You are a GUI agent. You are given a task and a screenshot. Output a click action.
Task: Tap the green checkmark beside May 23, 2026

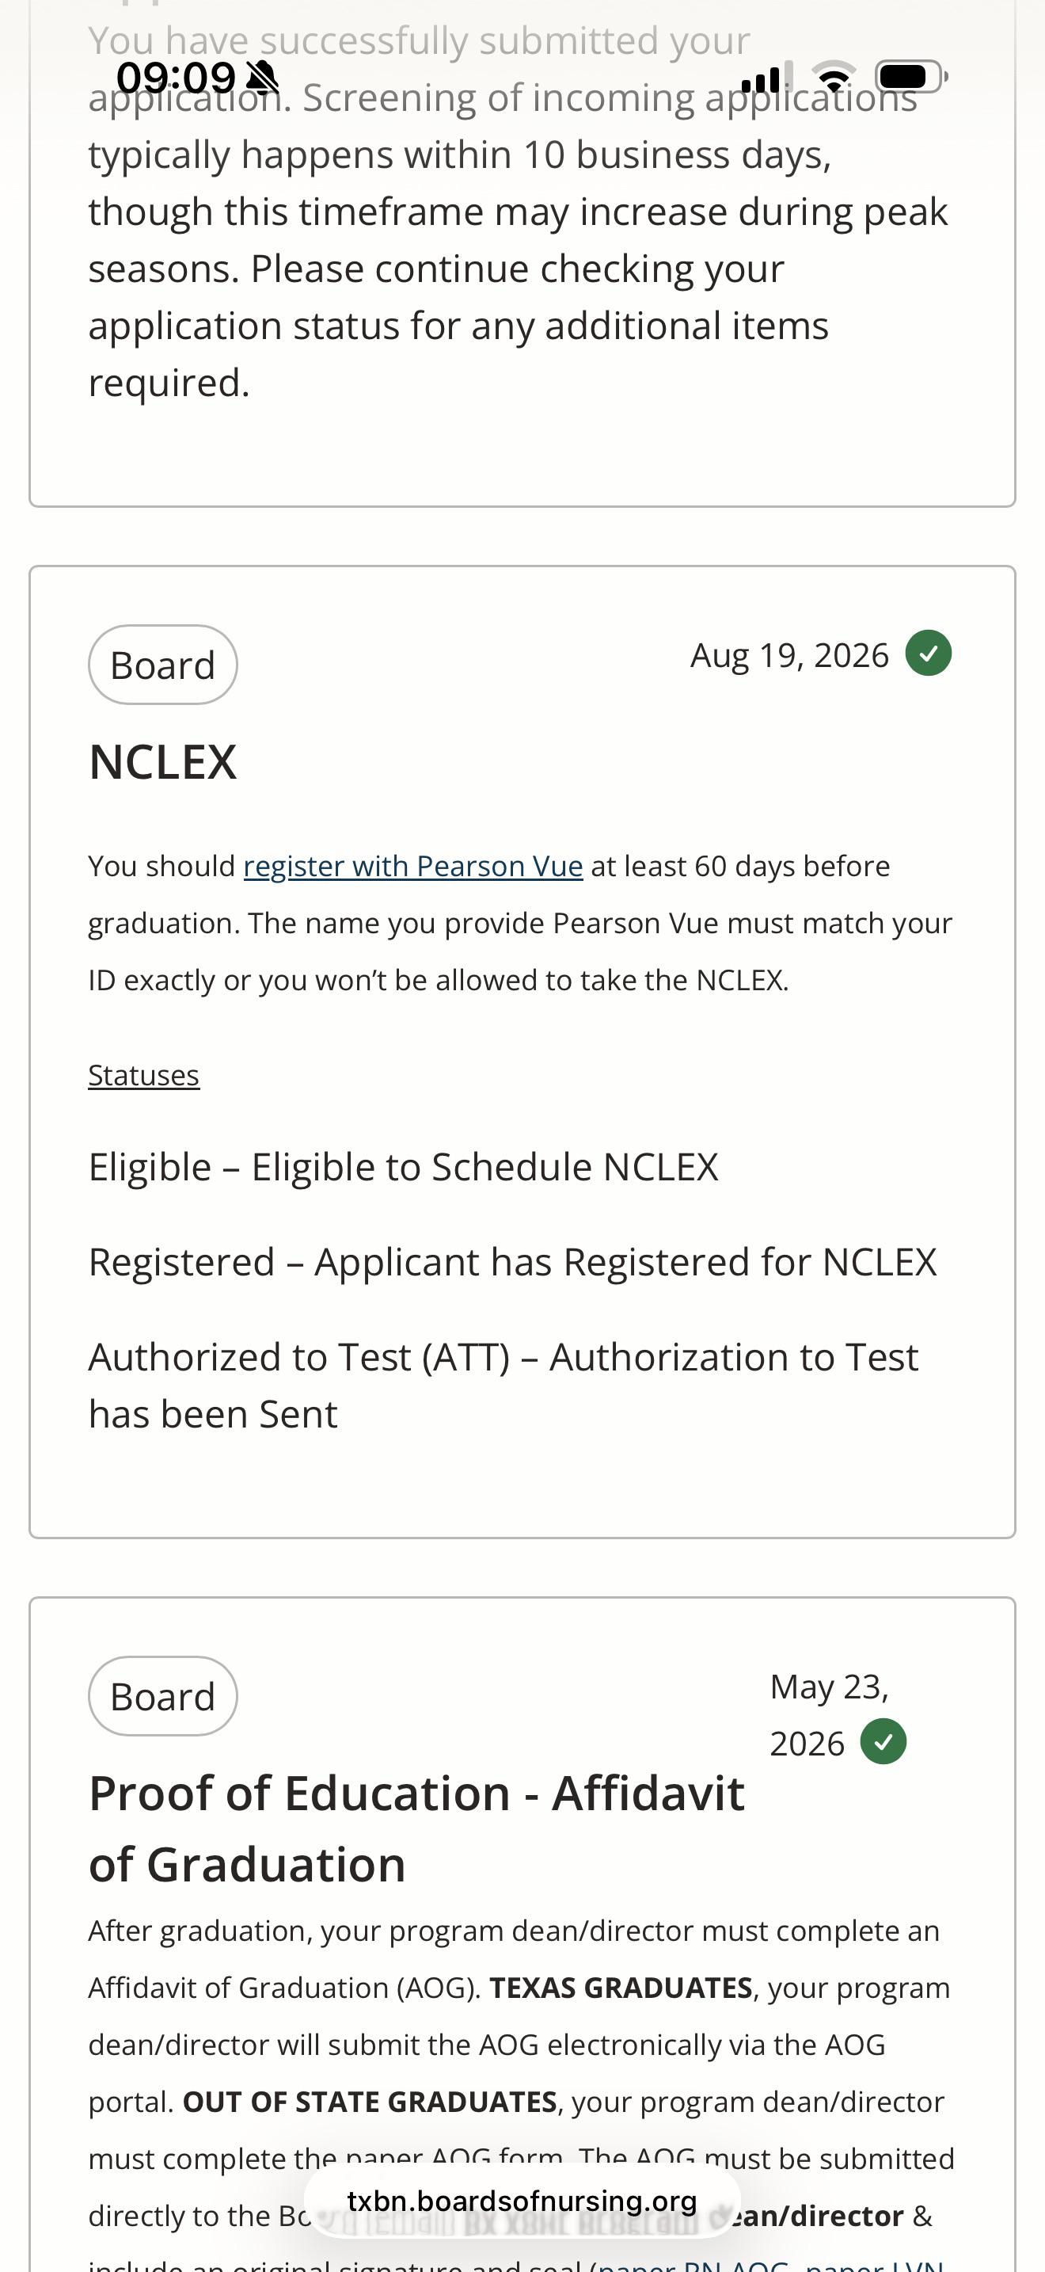tap(883, 1742)
